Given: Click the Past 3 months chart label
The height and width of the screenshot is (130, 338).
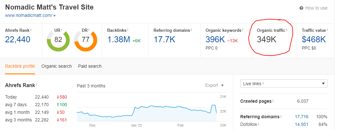Looking at the screenshot, I should [91, 86].
